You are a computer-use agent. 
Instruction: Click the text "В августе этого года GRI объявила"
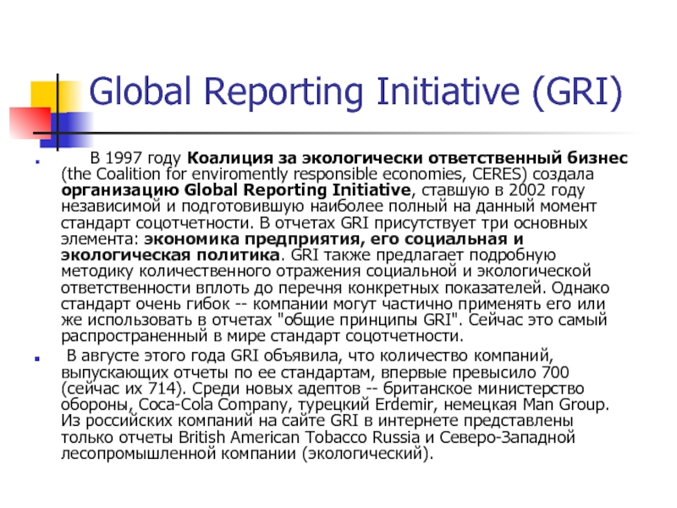(x=202, y=356)
